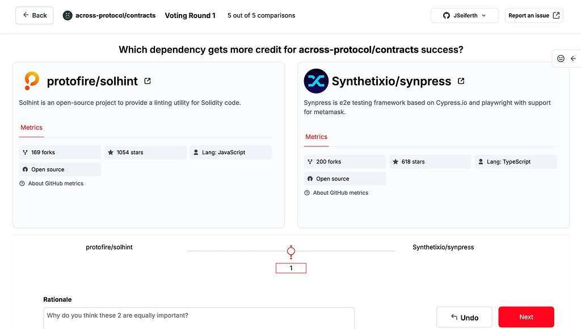Open protofire/solhint external link icon
The width and height of the screenshot is (581, 329).
[148, 81]
